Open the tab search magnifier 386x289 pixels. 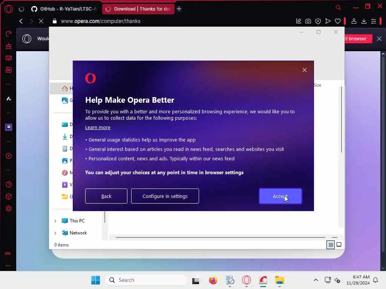339,8
